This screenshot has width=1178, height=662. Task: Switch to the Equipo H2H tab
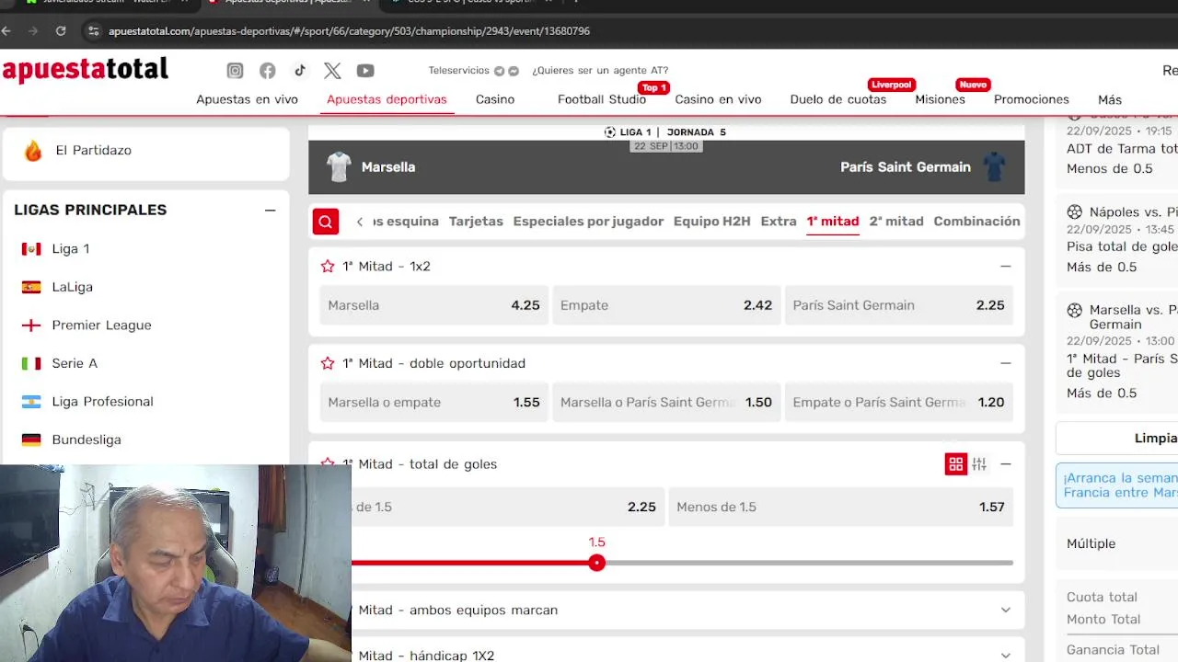click(x=711, y=222)
